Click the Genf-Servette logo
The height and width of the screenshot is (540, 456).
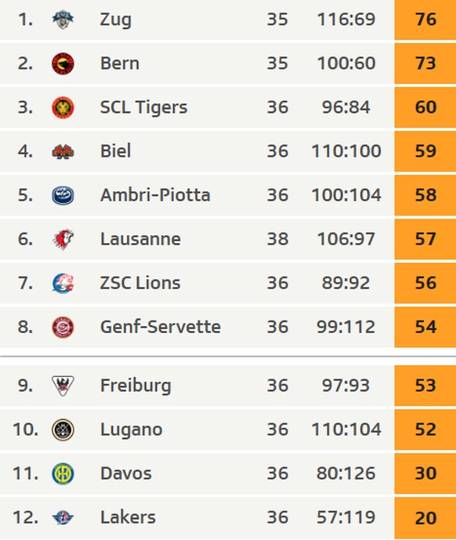pyautogui.click(x=63, y=327)
